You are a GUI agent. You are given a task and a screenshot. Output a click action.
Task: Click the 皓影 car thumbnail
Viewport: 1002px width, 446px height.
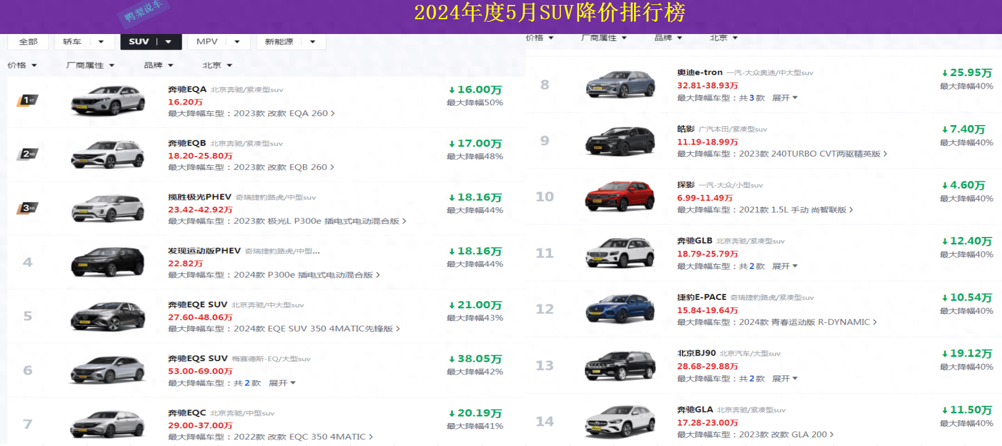[620, 140]
